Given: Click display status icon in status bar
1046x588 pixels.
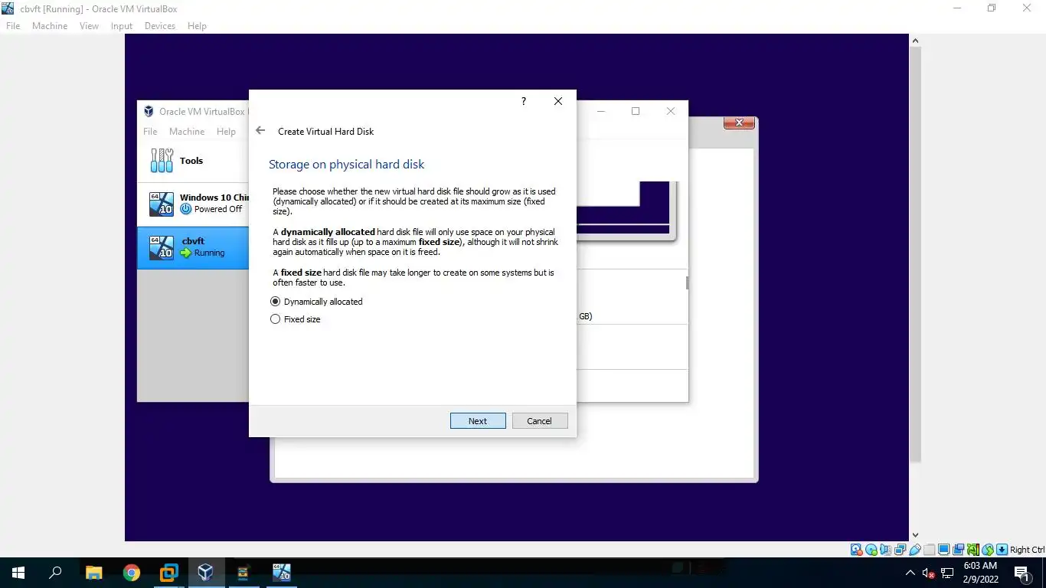Looking at the screenshot, I should 944,550.
